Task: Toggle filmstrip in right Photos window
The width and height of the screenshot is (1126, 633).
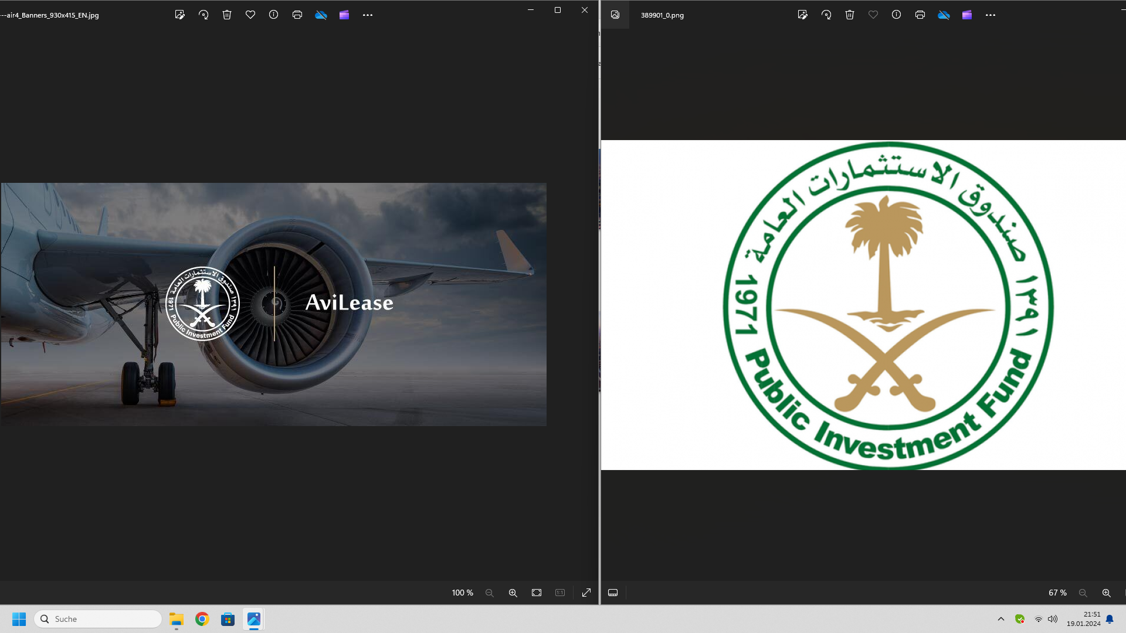Action: click(613, 593)
